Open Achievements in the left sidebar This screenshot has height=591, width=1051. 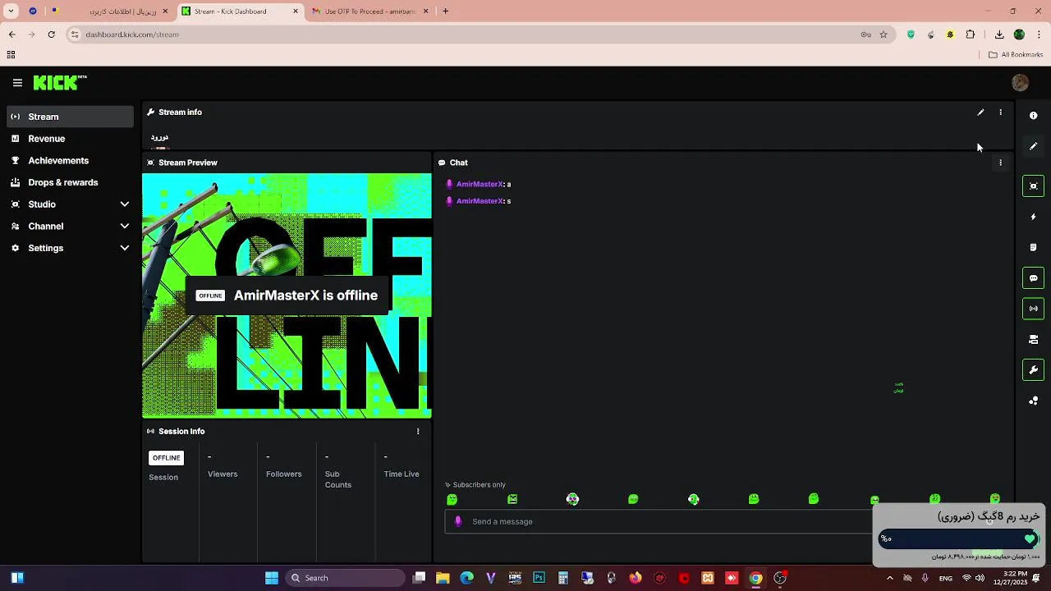pyautogui.click(x=70, y=161)
